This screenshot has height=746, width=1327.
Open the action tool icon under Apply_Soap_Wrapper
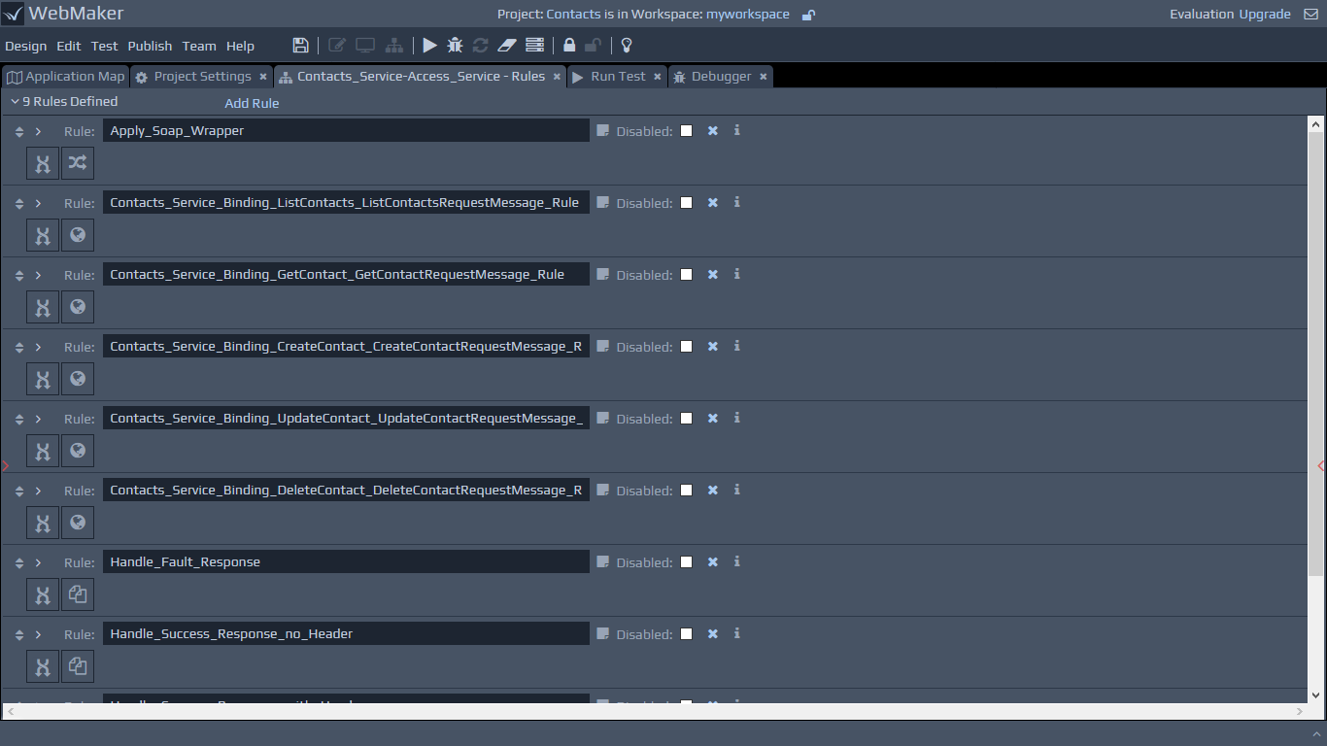coord(43,163)
